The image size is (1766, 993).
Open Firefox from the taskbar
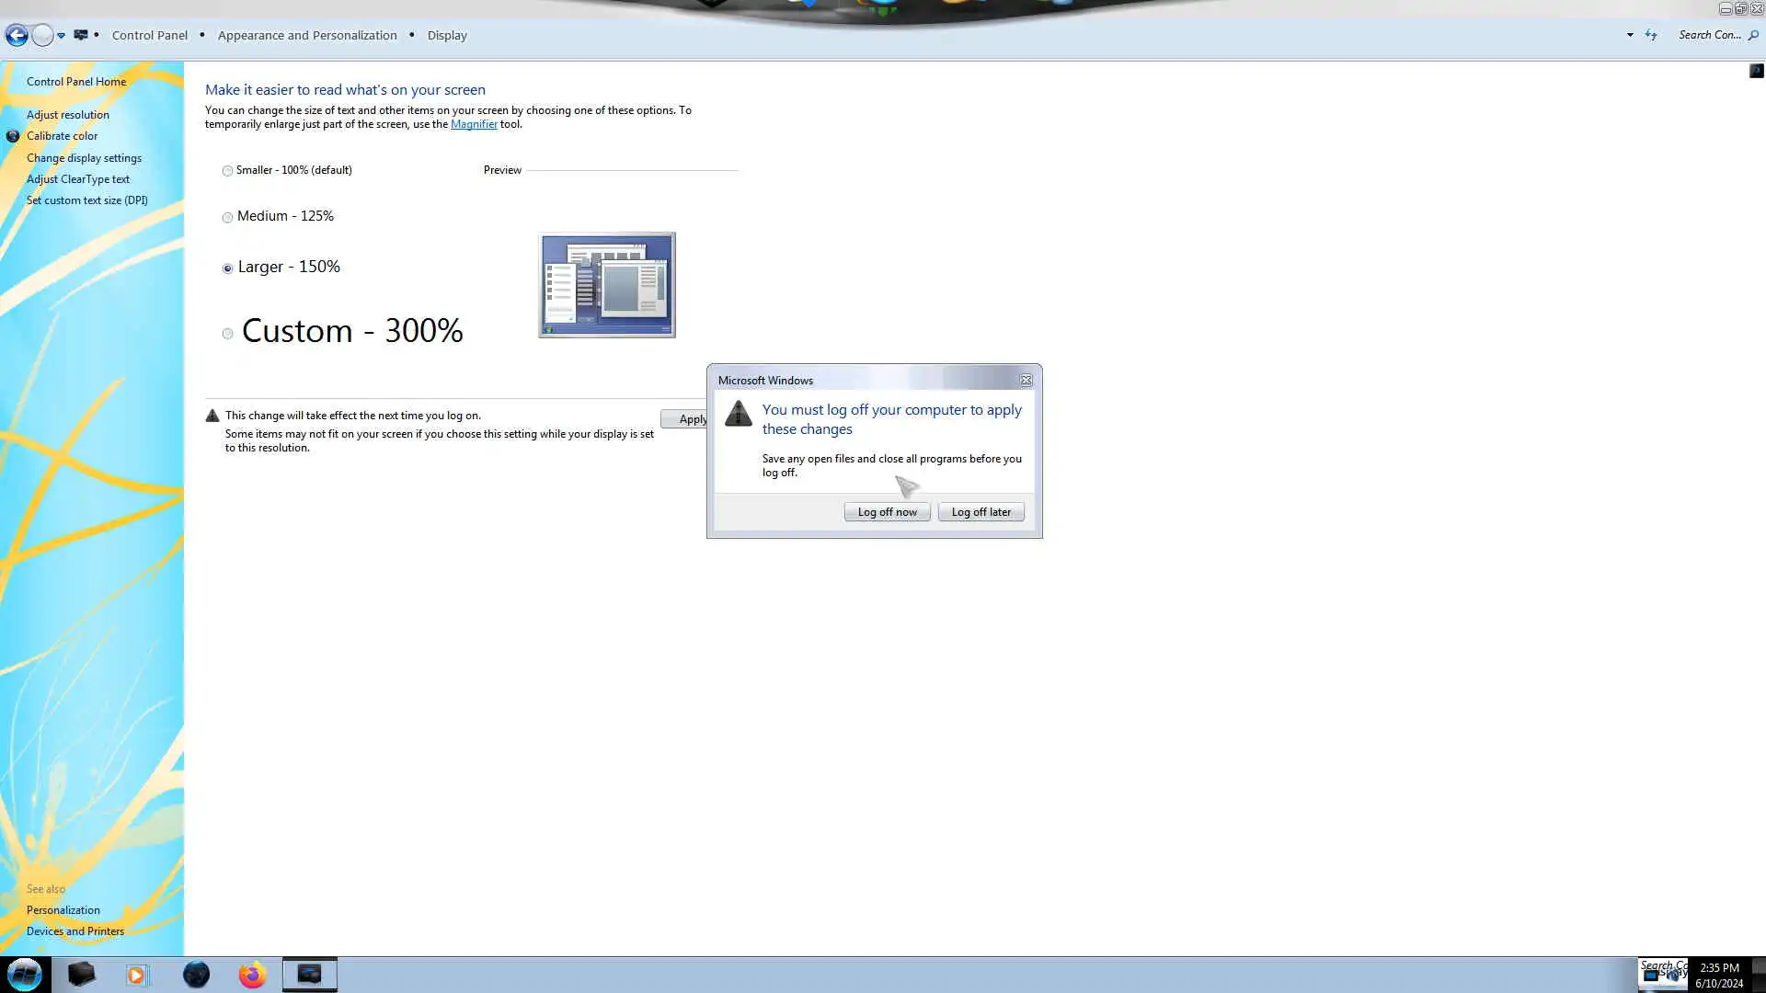pyautogui.click(x=252, y=975)
